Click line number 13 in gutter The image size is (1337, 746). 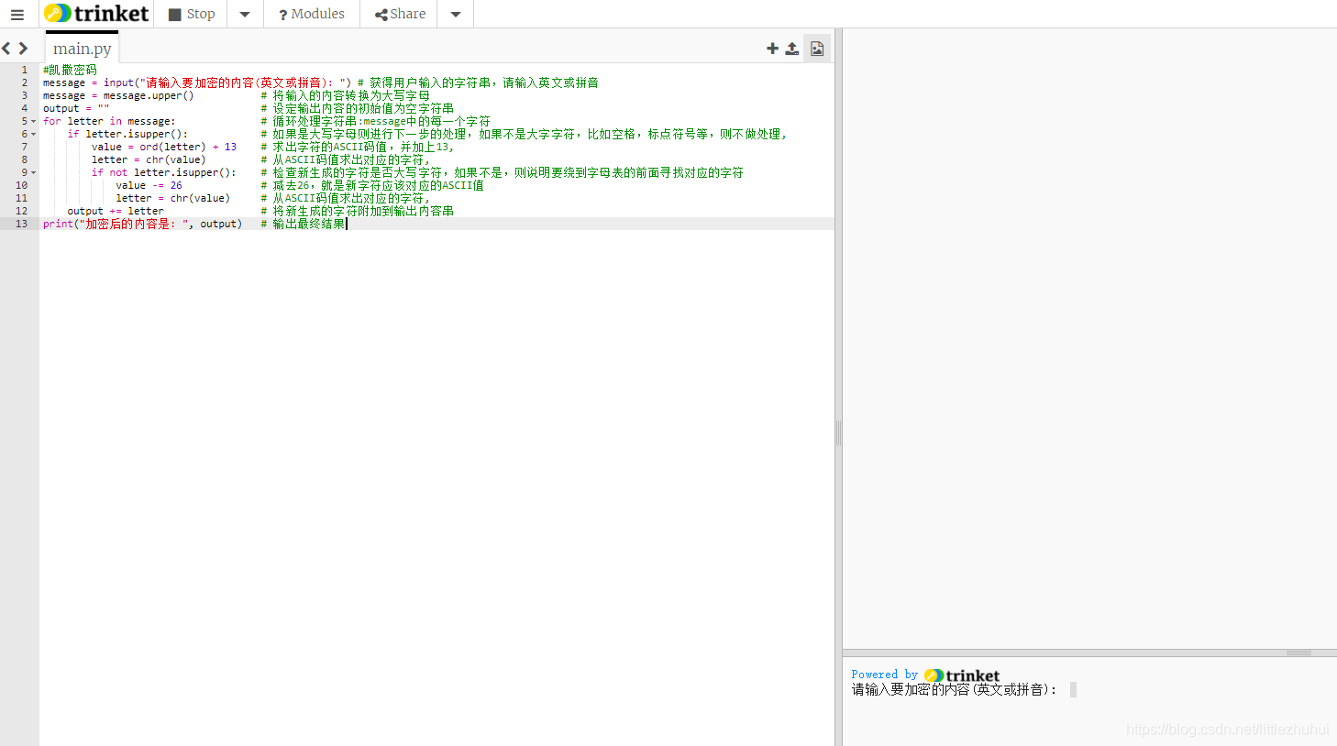coord(21,224)
